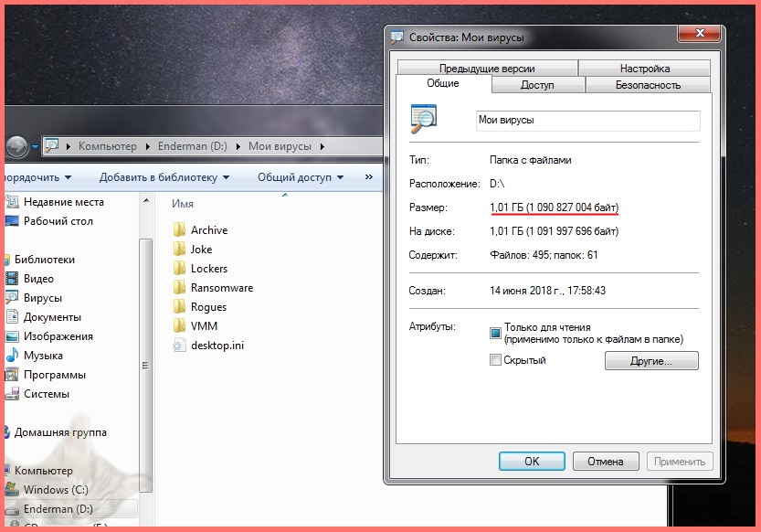Screen dimensions: 761x532
Task: Click the size value 1 090 827 004 байт
Action: pos(572,207)
